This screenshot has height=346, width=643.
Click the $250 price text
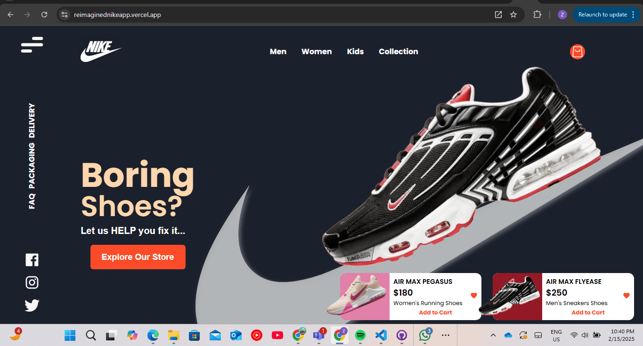pyautogui.click(x=557, y=292)
